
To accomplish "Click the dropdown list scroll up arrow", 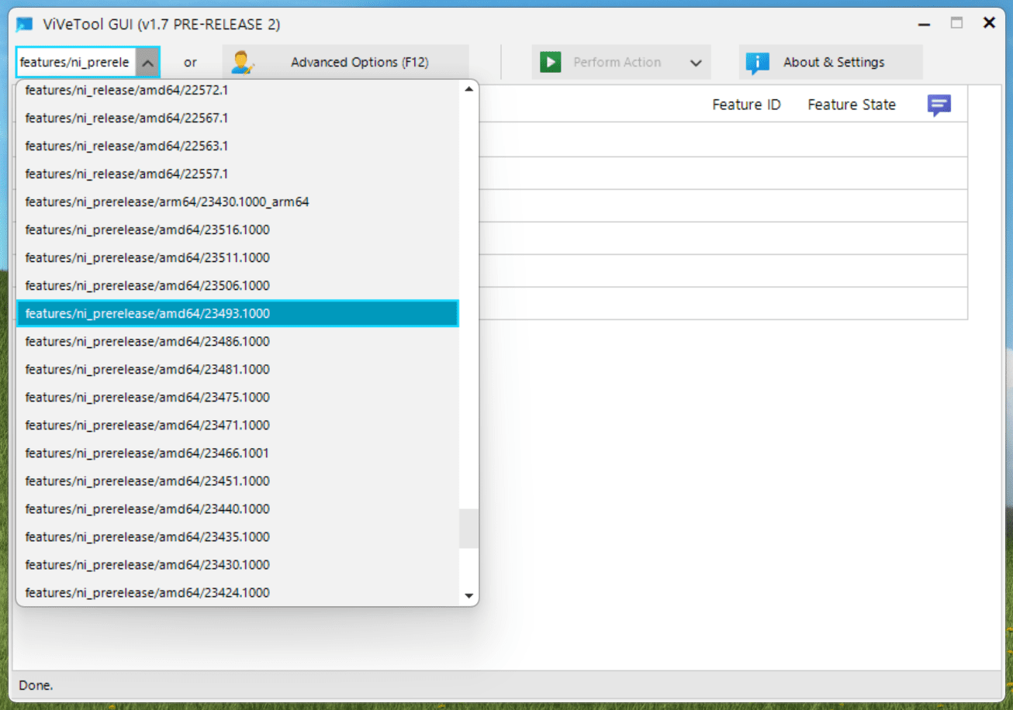I will tap(468, 89).
